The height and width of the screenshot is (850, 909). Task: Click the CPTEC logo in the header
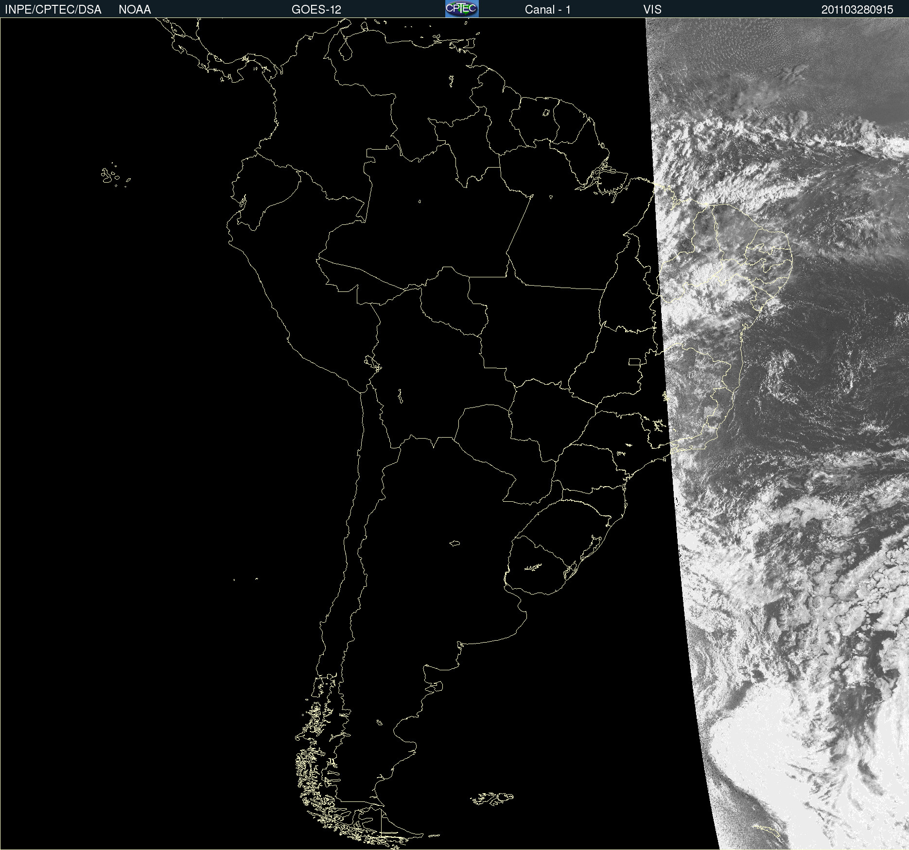tap(462, 9)
